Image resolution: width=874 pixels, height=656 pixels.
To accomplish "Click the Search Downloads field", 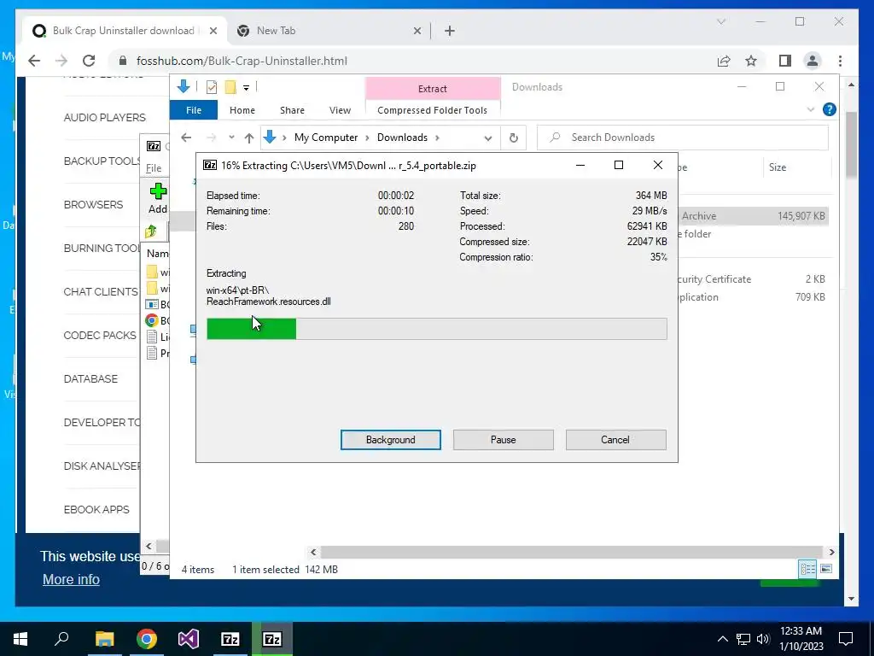I will pos(682,138).
